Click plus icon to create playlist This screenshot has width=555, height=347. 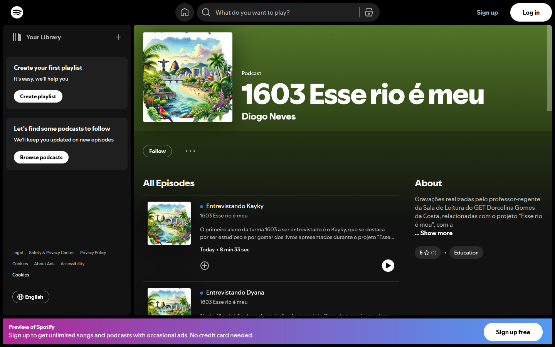coord(118,37)
